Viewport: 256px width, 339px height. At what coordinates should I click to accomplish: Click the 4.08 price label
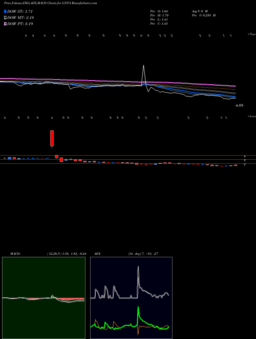click(240, 105)
